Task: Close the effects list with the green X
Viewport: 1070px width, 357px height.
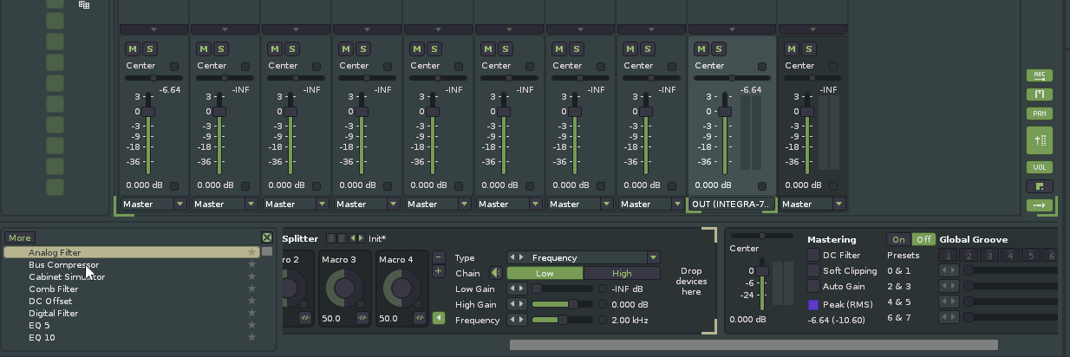Action: [267, 237]
